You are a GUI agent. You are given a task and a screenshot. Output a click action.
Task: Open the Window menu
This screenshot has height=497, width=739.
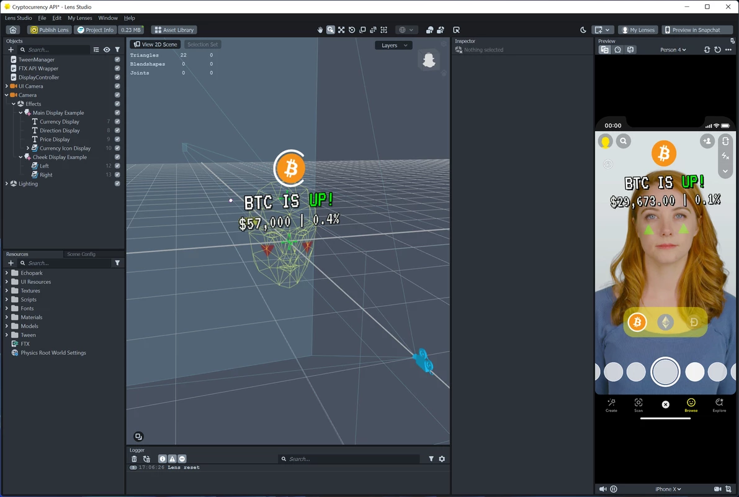tap(108, 18)
